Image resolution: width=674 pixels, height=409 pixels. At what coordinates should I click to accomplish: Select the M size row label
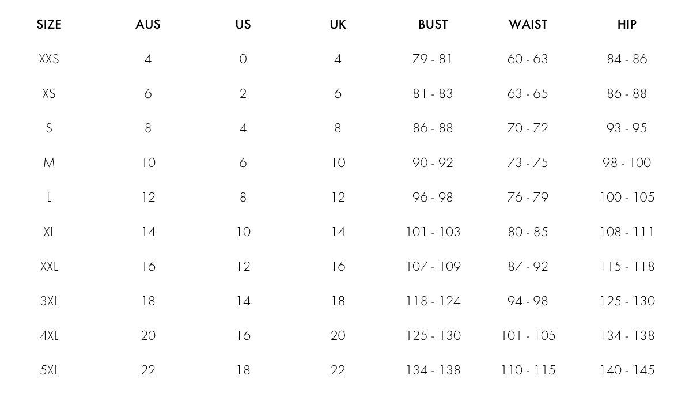tap(49, 163)
